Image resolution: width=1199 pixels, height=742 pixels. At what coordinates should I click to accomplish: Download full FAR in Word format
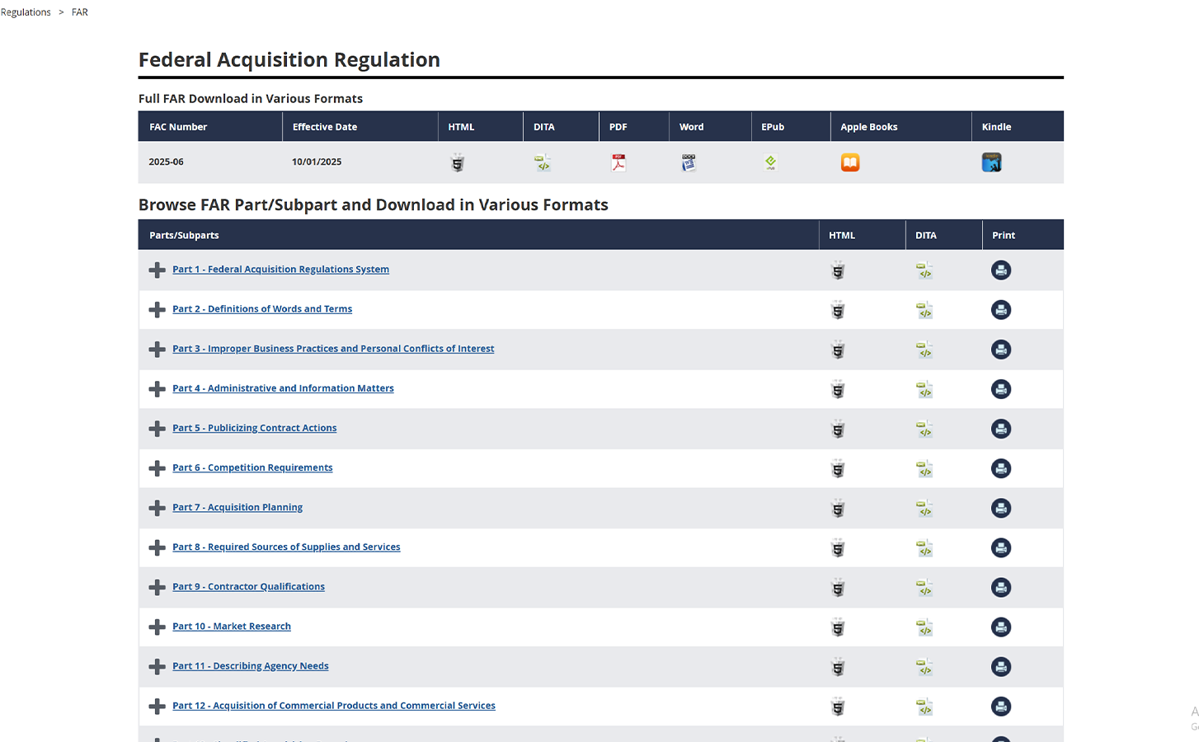click(x=689, y=162)
